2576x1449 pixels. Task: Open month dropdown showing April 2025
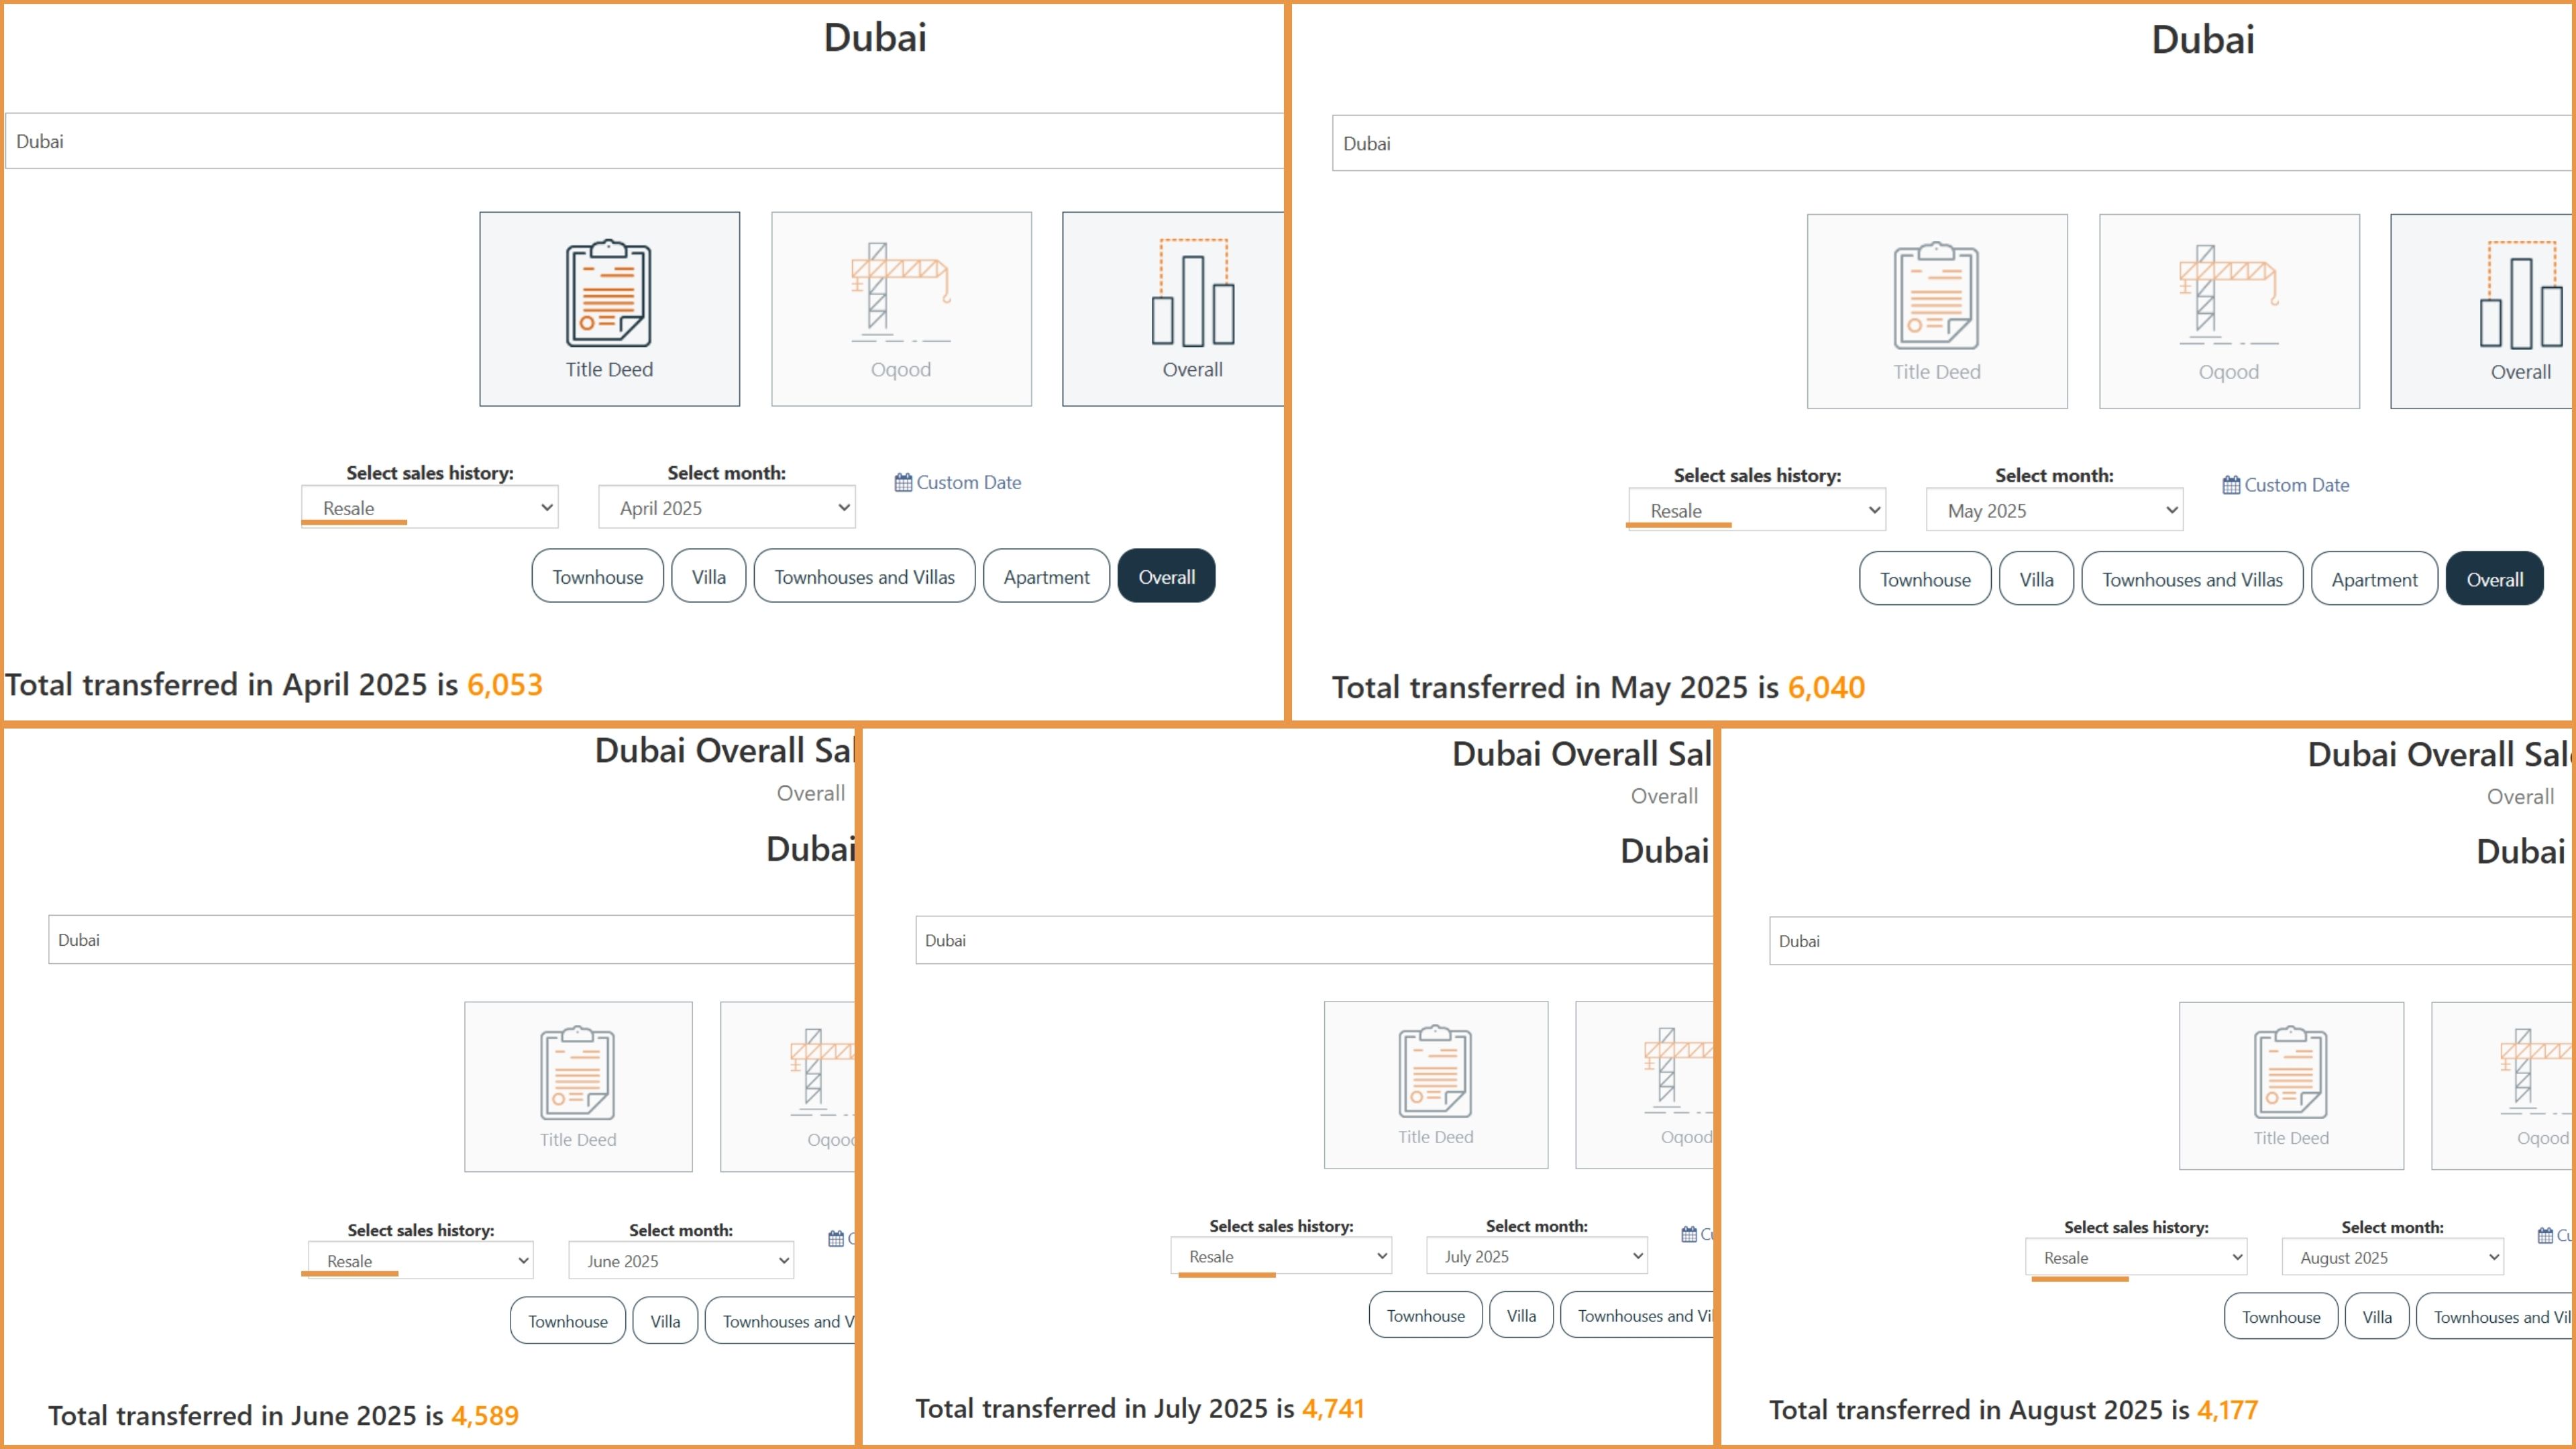tap(726, 508)
